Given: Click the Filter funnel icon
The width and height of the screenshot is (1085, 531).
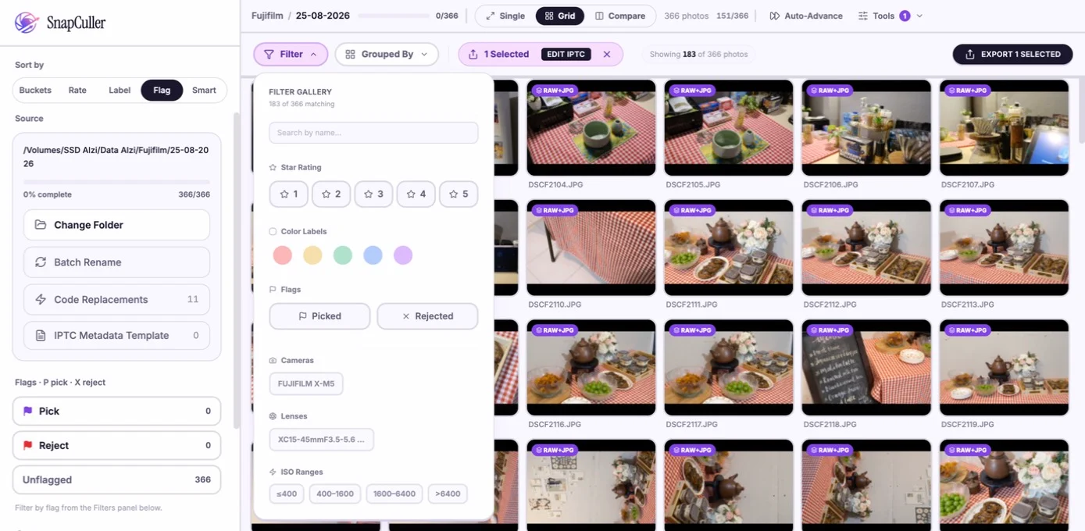Looking at the screenshot, I should (x=269, y=54).
